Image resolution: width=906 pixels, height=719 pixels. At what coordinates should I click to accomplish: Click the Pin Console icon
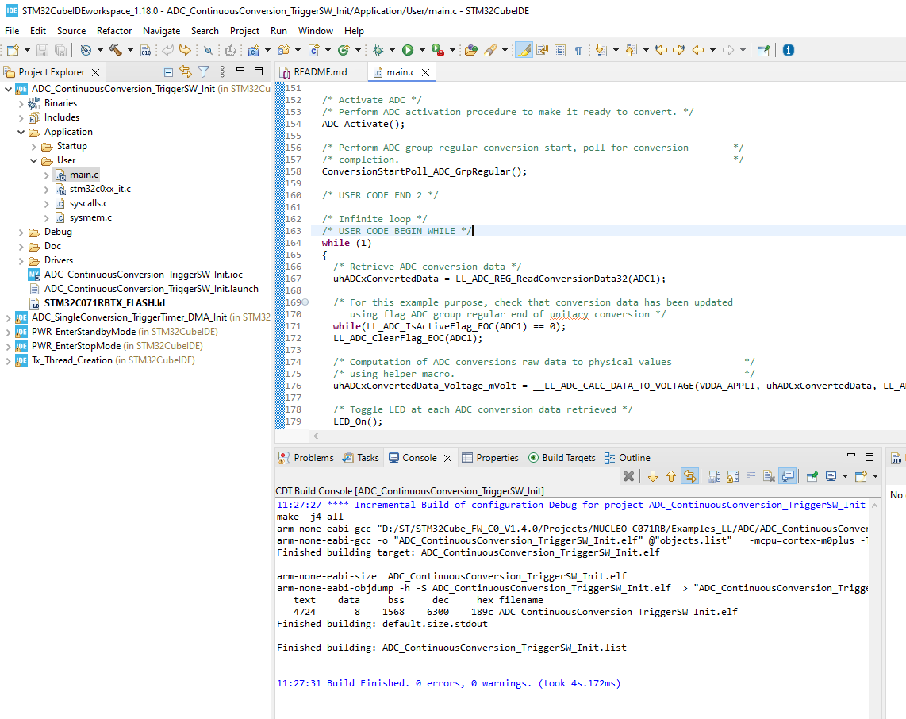click(812, 476)
